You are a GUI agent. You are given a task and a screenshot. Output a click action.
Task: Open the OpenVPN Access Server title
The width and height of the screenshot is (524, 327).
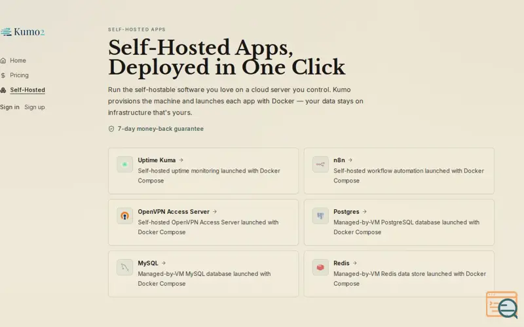point(174,211)
